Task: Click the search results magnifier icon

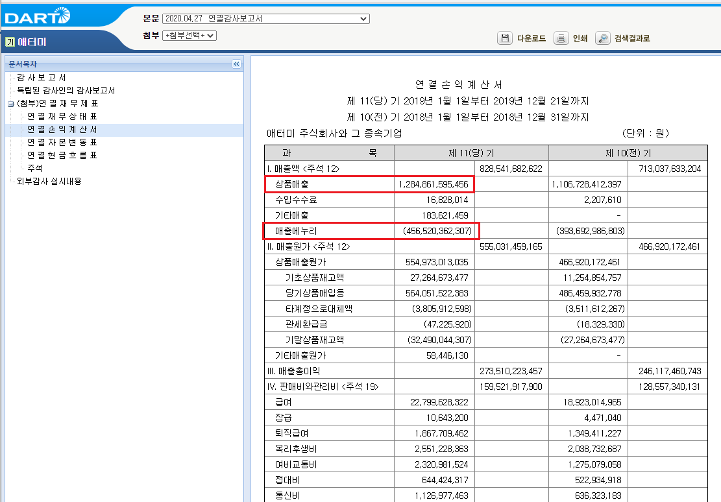Action: pyautogui.click(x=602, y=38)
